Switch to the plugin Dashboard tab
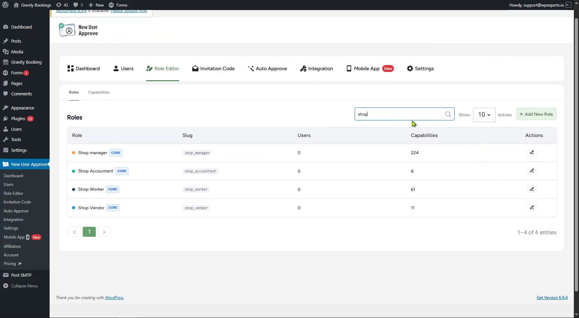Viewport: 579px width, 318px height. click(x=83, y=68)
